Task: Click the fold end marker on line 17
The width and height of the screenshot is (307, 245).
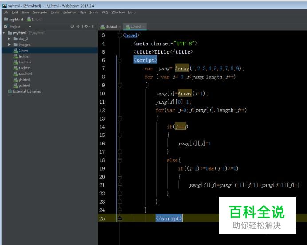Action: (x=120, y=152)
